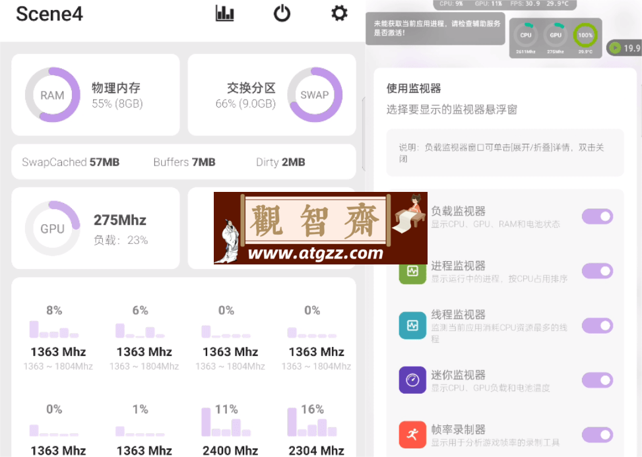Viewport: 642px width, 457px height.
Task: Tap the red frame rate recorder icon
Action: 412,435
